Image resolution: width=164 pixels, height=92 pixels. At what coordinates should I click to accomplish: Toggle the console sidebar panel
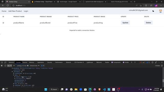pos(2,66)
